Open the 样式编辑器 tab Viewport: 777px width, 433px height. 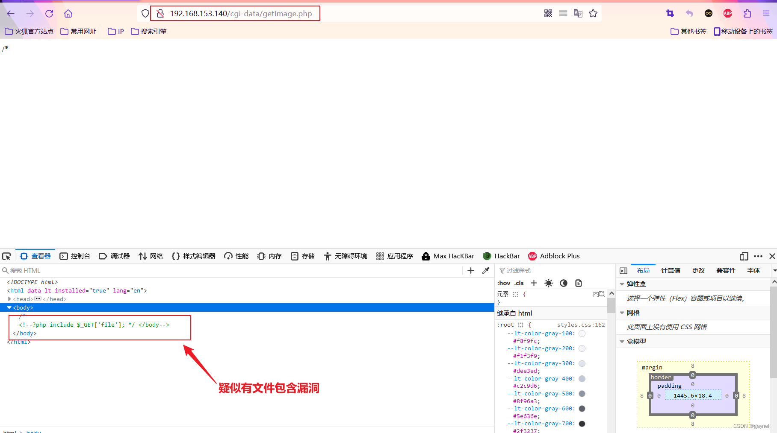tap(194, 256)
